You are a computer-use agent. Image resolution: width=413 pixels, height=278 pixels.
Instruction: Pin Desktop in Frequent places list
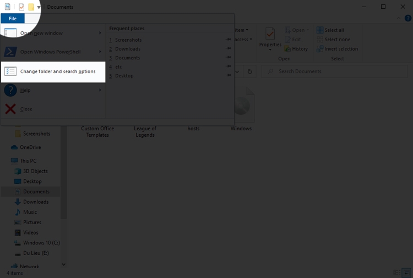point(229,75)
